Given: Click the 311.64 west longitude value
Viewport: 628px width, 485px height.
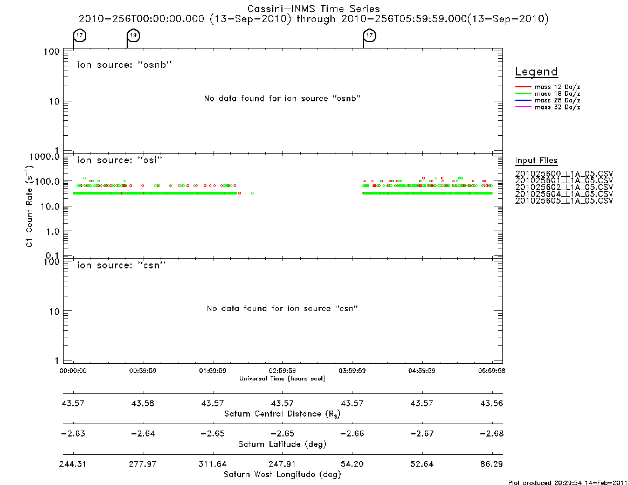Looking at the screenshot, I should click(213, 464).
